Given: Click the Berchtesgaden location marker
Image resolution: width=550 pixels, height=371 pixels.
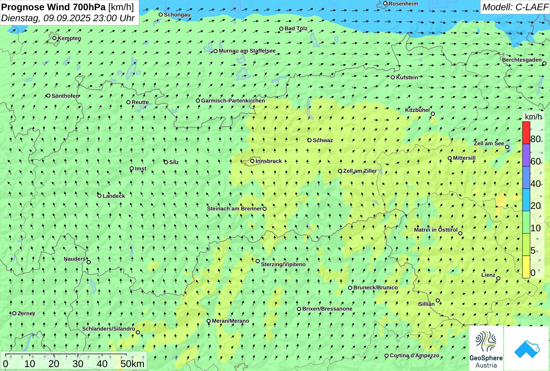Looking at the screenshot, I should (544, 63).
